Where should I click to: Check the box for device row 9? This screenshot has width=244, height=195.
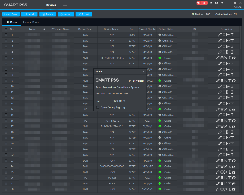pyautogui.click(x=6, y=81)
